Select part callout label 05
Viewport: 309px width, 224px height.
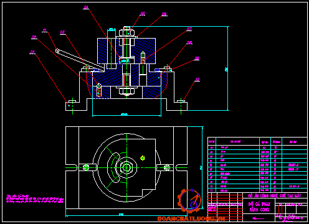(x=143, y=14)
